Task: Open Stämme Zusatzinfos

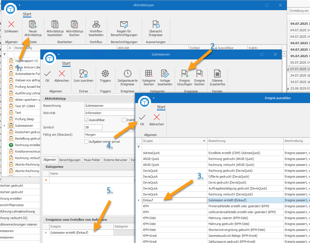Action: click(x=217, y=78)
